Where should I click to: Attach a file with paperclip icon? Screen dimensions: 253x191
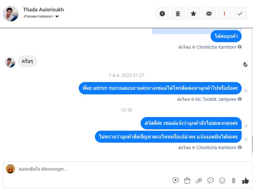point(199,181)
